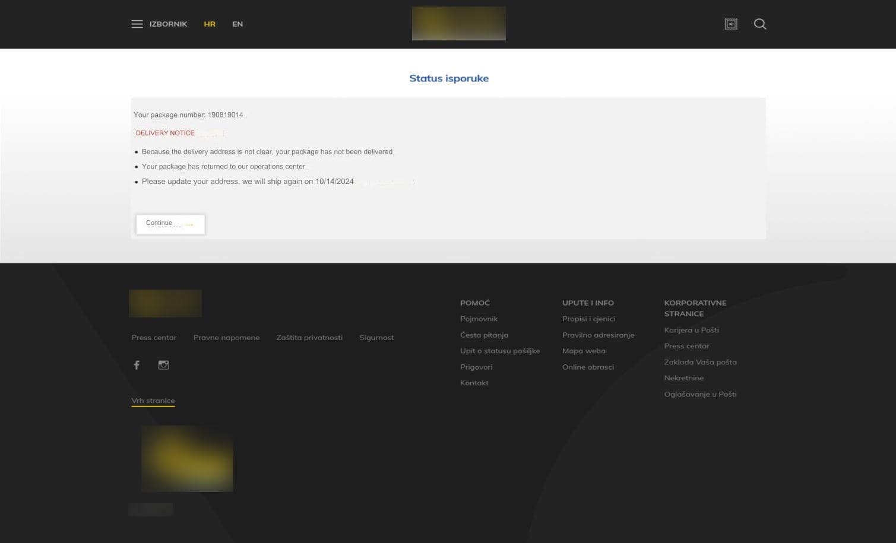Visit Karijera u Pošti careers page
Screen dimensions: 896x543
[x=691, y=330]
